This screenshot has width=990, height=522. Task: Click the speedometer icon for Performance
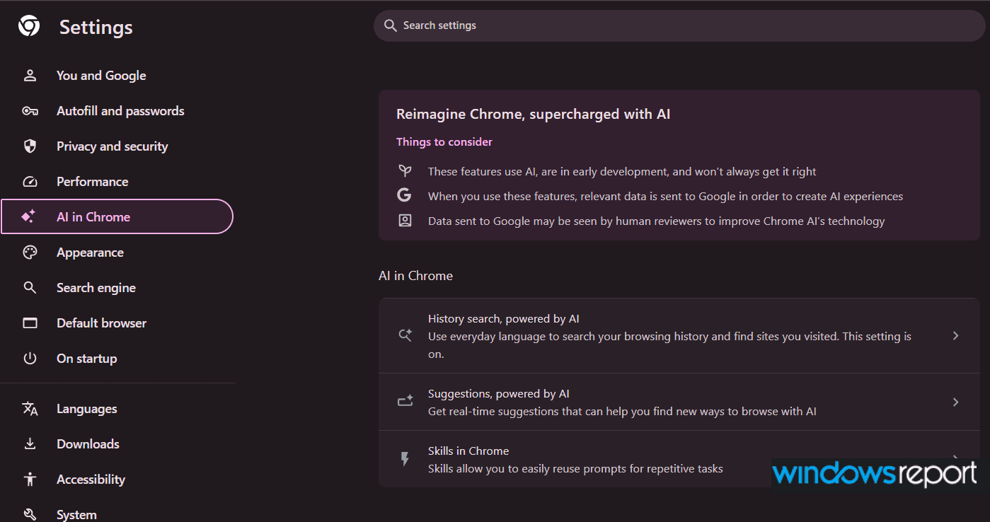(x=30, y=182)
